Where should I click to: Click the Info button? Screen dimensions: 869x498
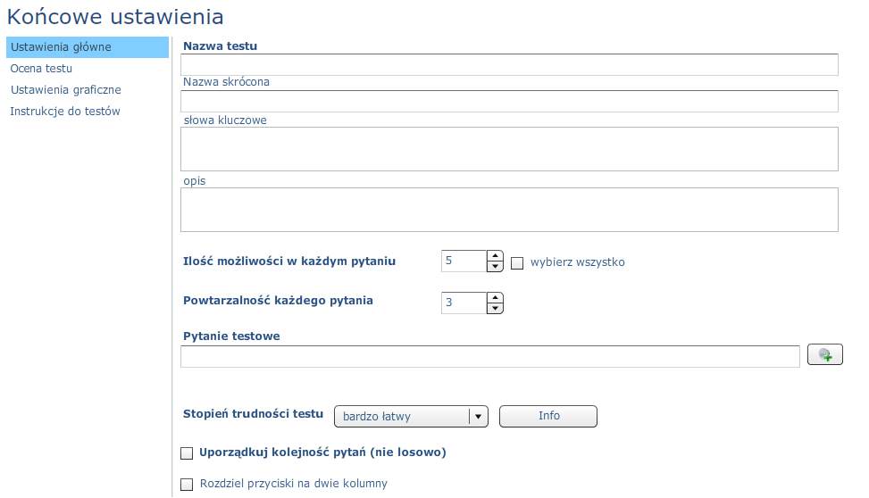coord(548,416)
